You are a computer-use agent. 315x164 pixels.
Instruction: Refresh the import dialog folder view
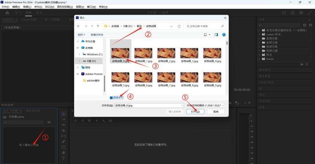[179, 26]
